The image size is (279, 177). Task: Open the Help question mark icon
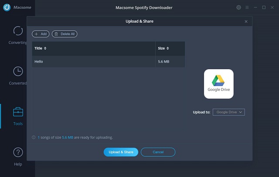[18, 152]
